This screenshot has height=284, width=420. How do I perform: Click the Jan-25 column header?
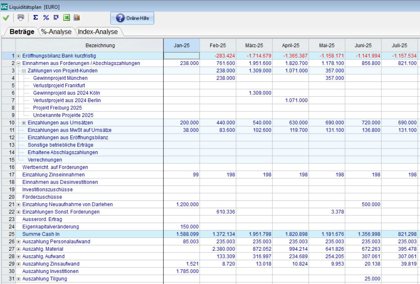pos(182,45)
